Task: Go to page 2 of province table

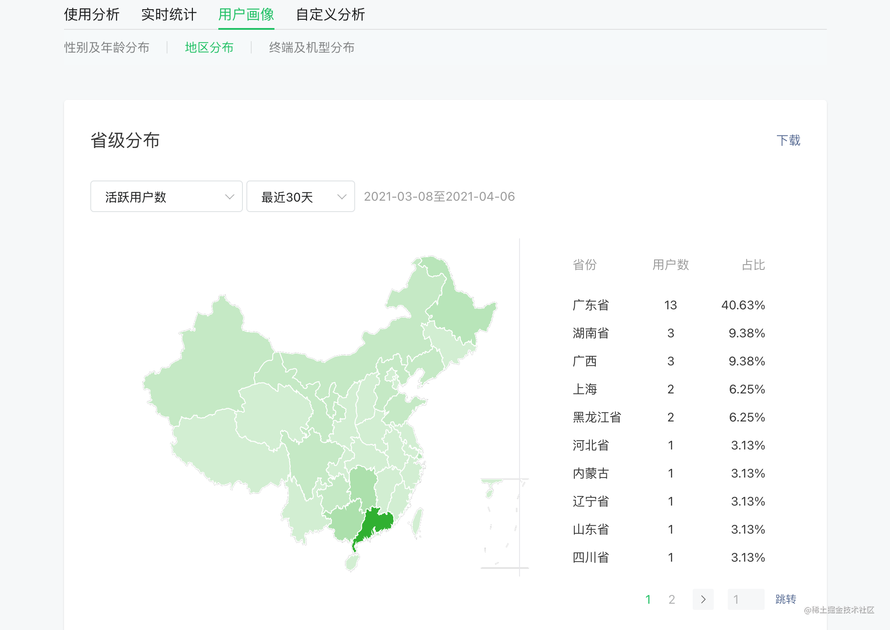Action: [x=671, y=599]
